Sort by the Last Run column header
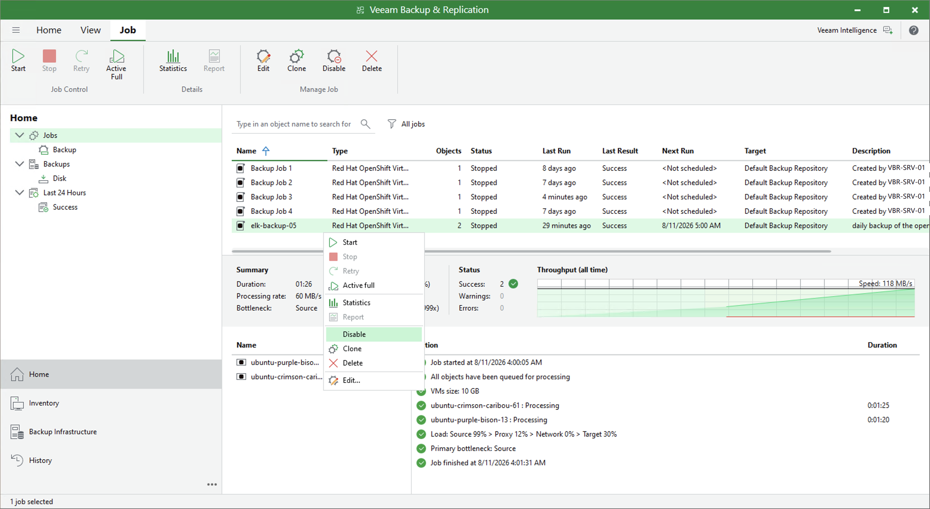The height and width of the screenshot is (509, 930). click(x=556, y=151)
